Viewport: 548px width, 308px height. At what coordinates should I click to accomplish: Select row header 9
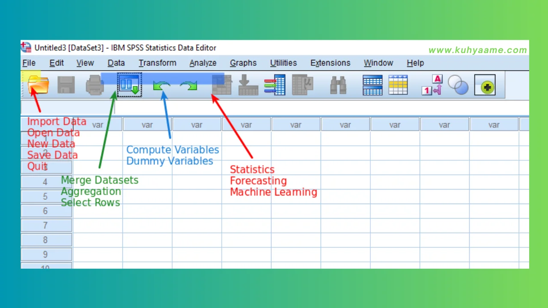point(46,255)
